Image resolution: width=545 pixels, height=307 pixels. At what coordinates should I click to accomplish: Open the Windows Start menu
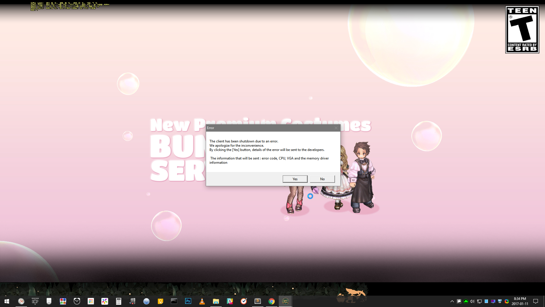(x=7, y=301)
